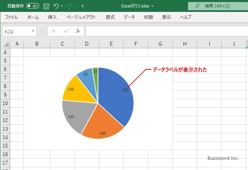Select the 数式 tab
This screenshot has height=170, width=248.
click(x=110, y=17)
